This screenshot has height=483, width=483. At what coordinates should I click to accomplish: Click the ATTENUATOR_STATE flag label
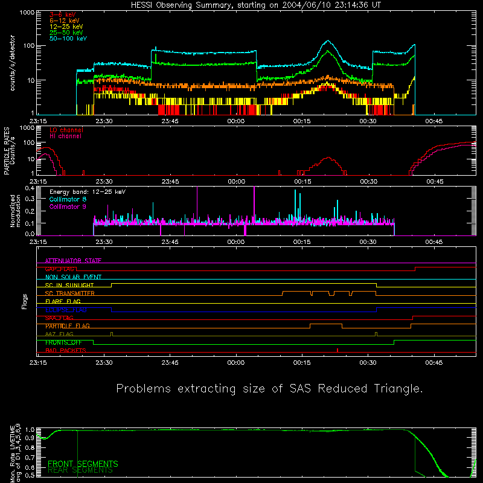73,261
